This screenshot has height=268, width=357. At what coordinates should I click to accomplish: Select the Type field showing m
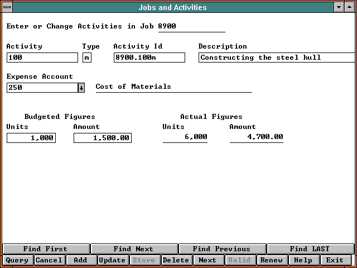coord(86,58)
